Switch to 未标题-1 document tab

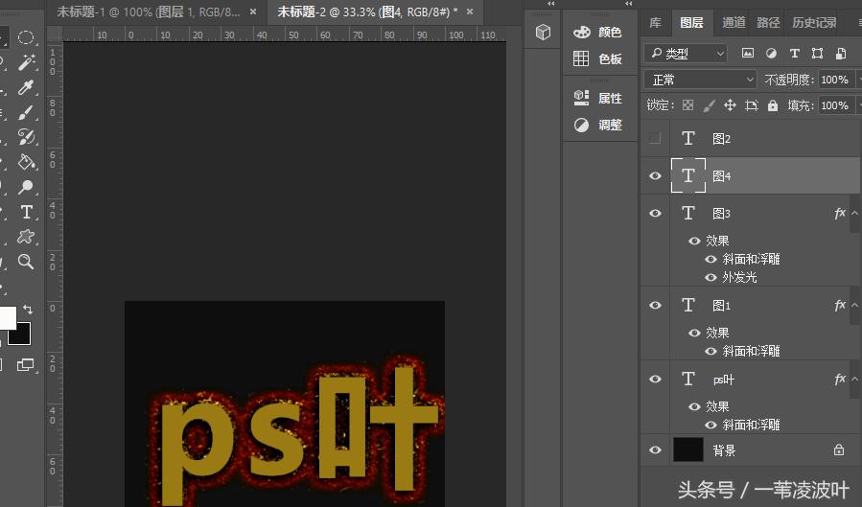[149, 12]
